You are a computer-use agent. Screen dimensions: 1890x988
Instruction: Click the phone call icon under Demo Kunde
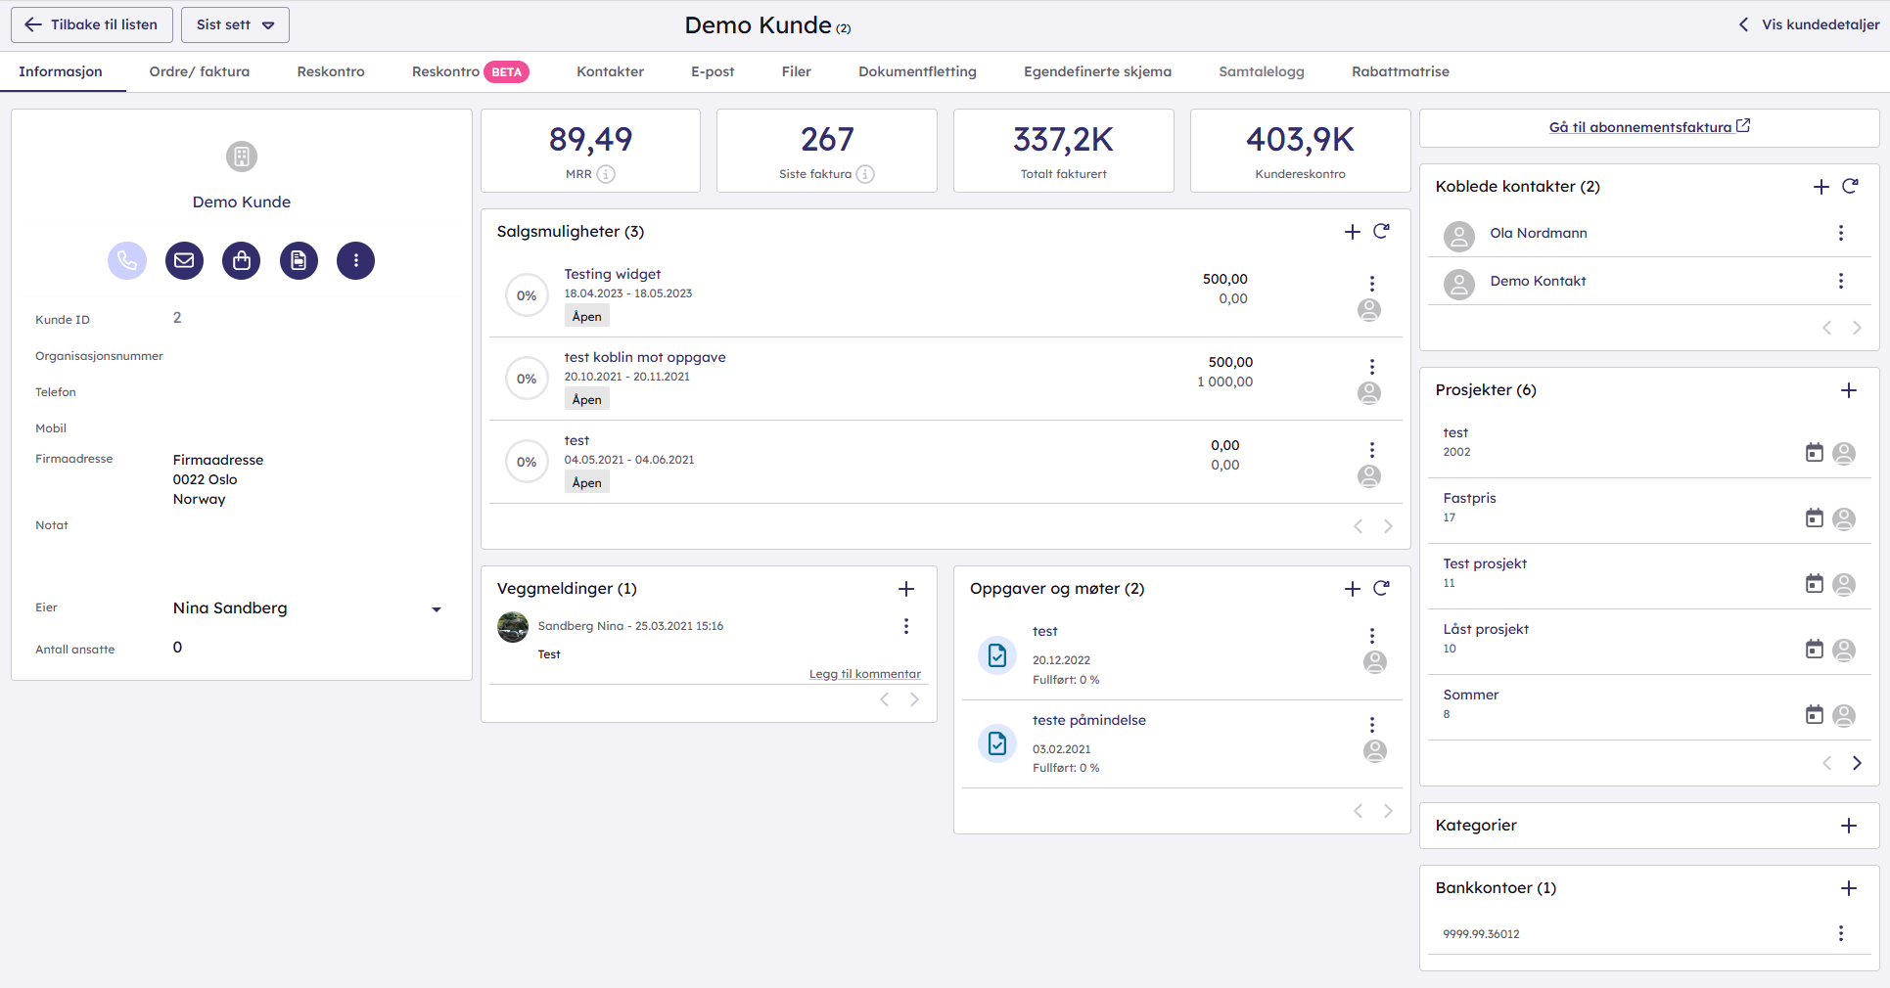[127, 261]
